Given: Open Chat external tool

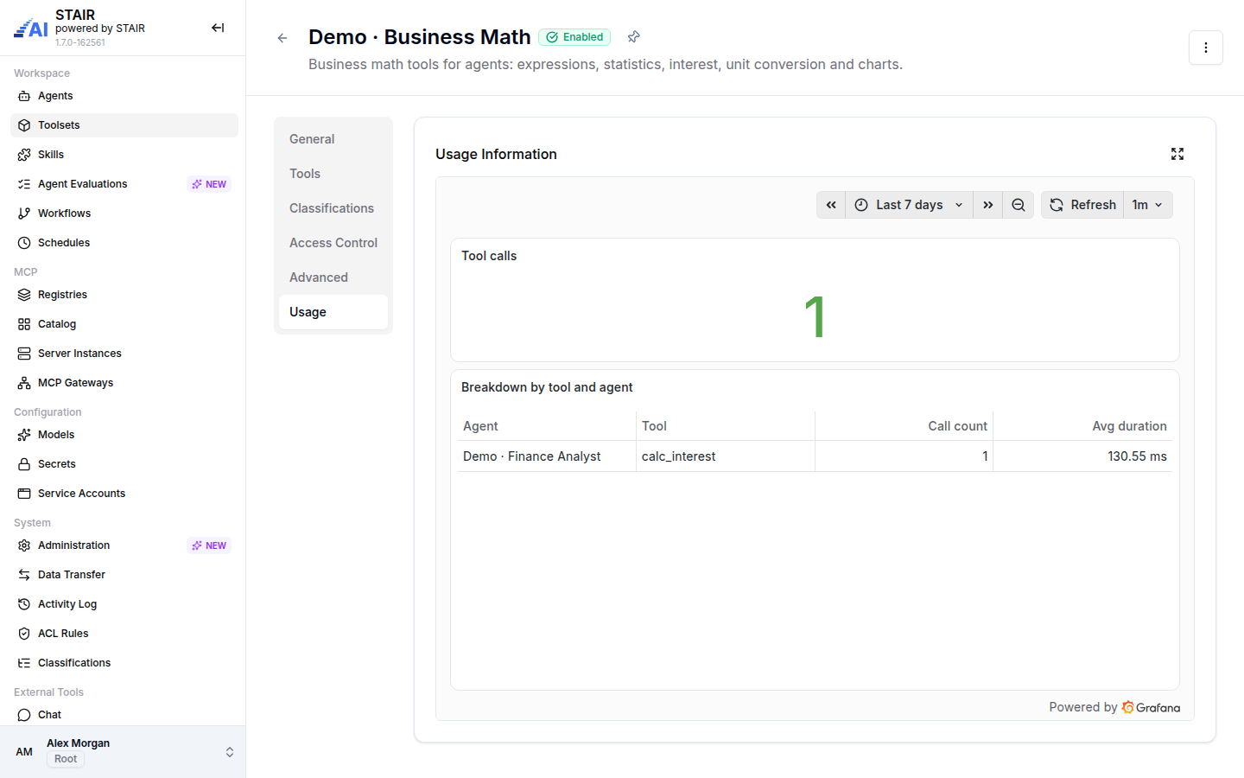Looking at the screenshot, I should [x=124, y=715].
